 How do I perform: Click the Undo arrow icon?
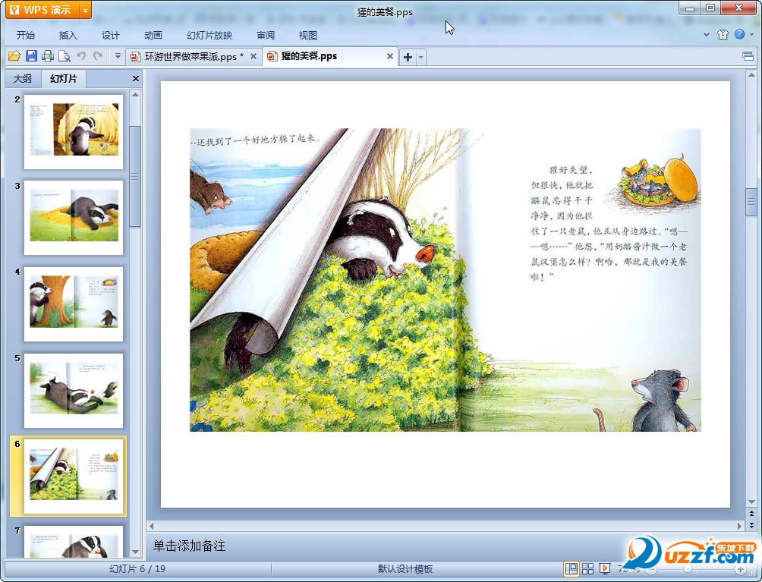tap(81, 56)
